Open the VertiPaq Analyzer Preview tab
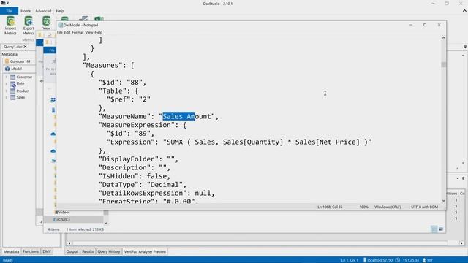468x263 pixels. point(145,251)
